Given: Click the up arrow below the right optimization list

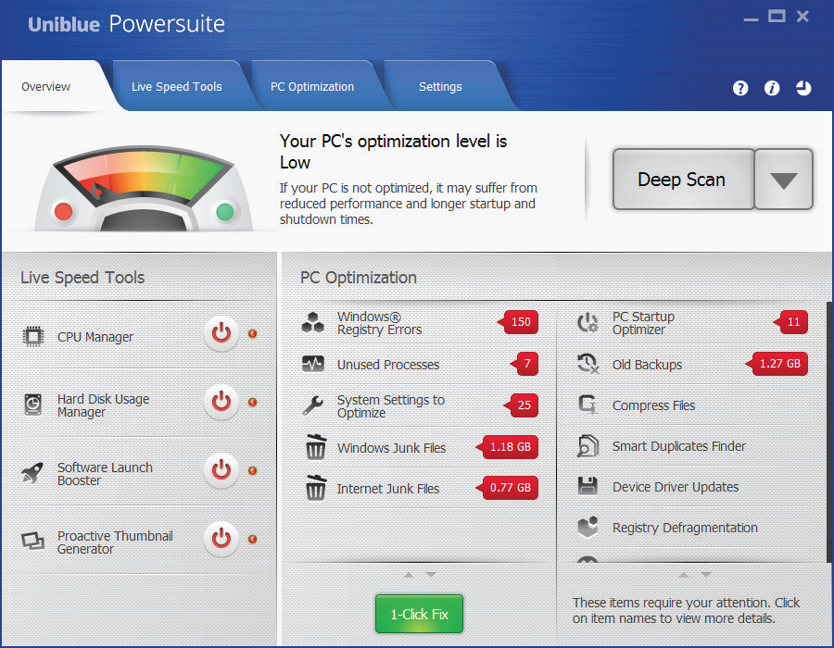Looking at the screenshot, I should point(684,575).
